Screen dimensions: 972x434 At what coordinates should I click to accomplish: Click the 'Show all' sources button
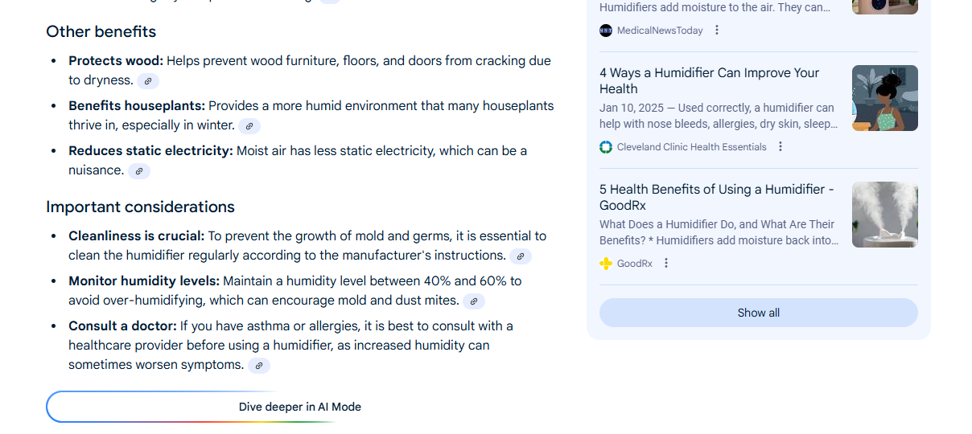(x=758, y=313)
